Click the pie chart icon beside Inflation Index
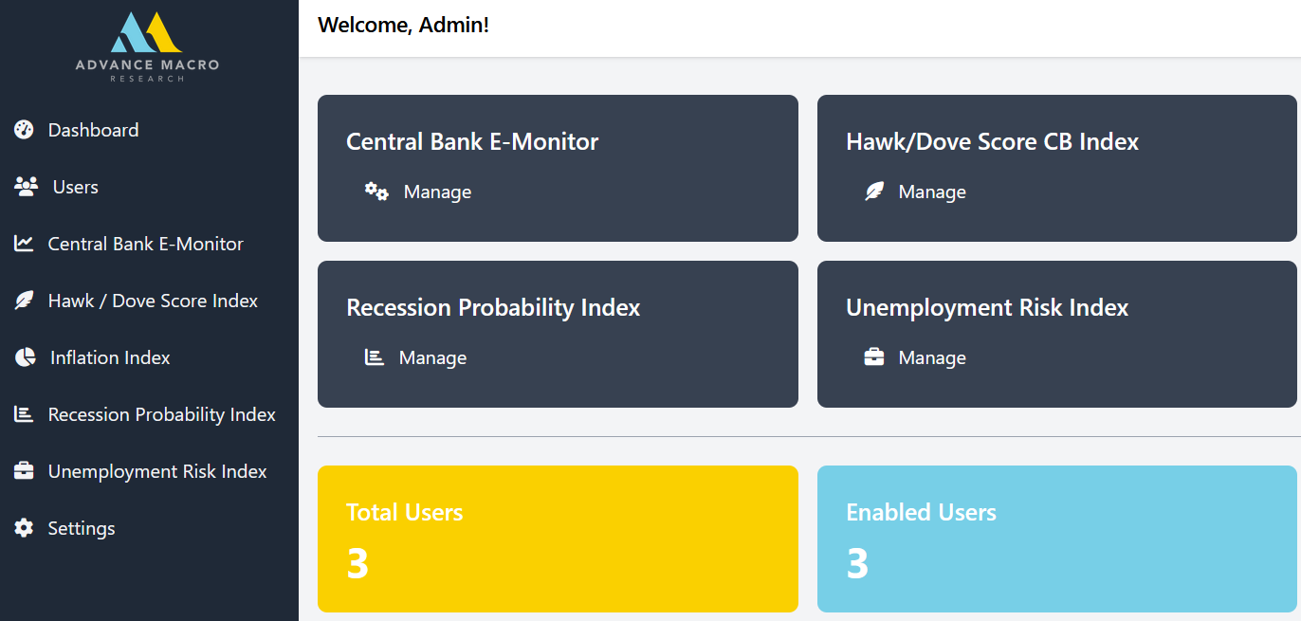The width and height of the screenshot is (1301, 621). 25,357
